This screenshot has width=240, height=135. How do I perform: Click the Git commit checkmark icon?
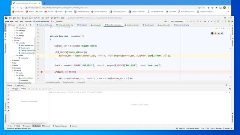click(x=212, y=21)
